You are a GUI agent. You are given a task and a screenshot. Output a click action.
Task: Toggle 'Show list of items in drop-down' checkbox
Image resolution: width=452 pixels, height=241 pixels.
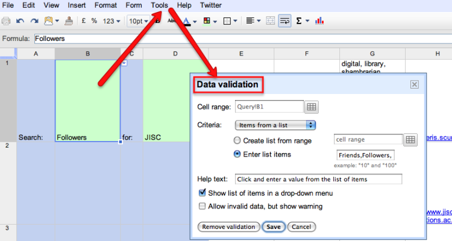(202, 193)
